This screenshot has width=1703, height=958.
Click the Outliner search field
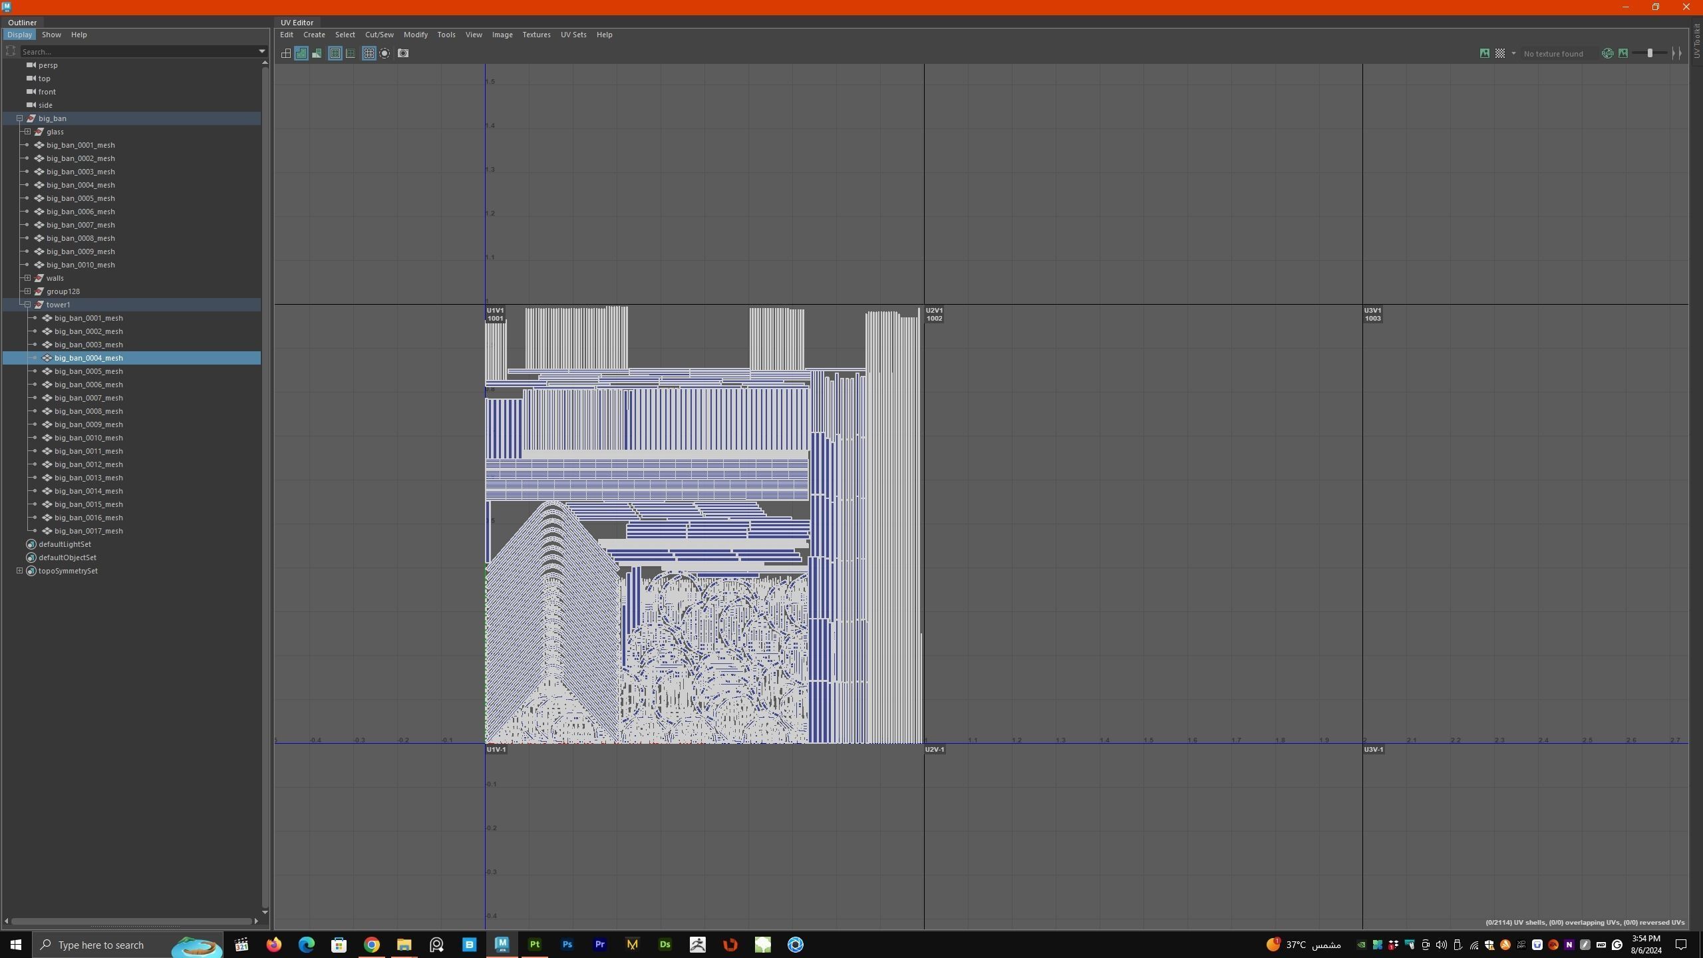click(140, 51)
